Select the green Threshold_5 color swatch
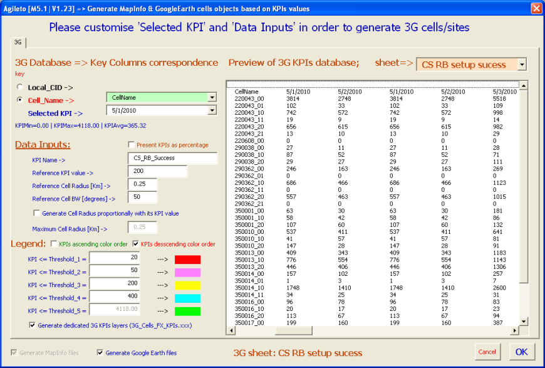 tap(188, 311)
